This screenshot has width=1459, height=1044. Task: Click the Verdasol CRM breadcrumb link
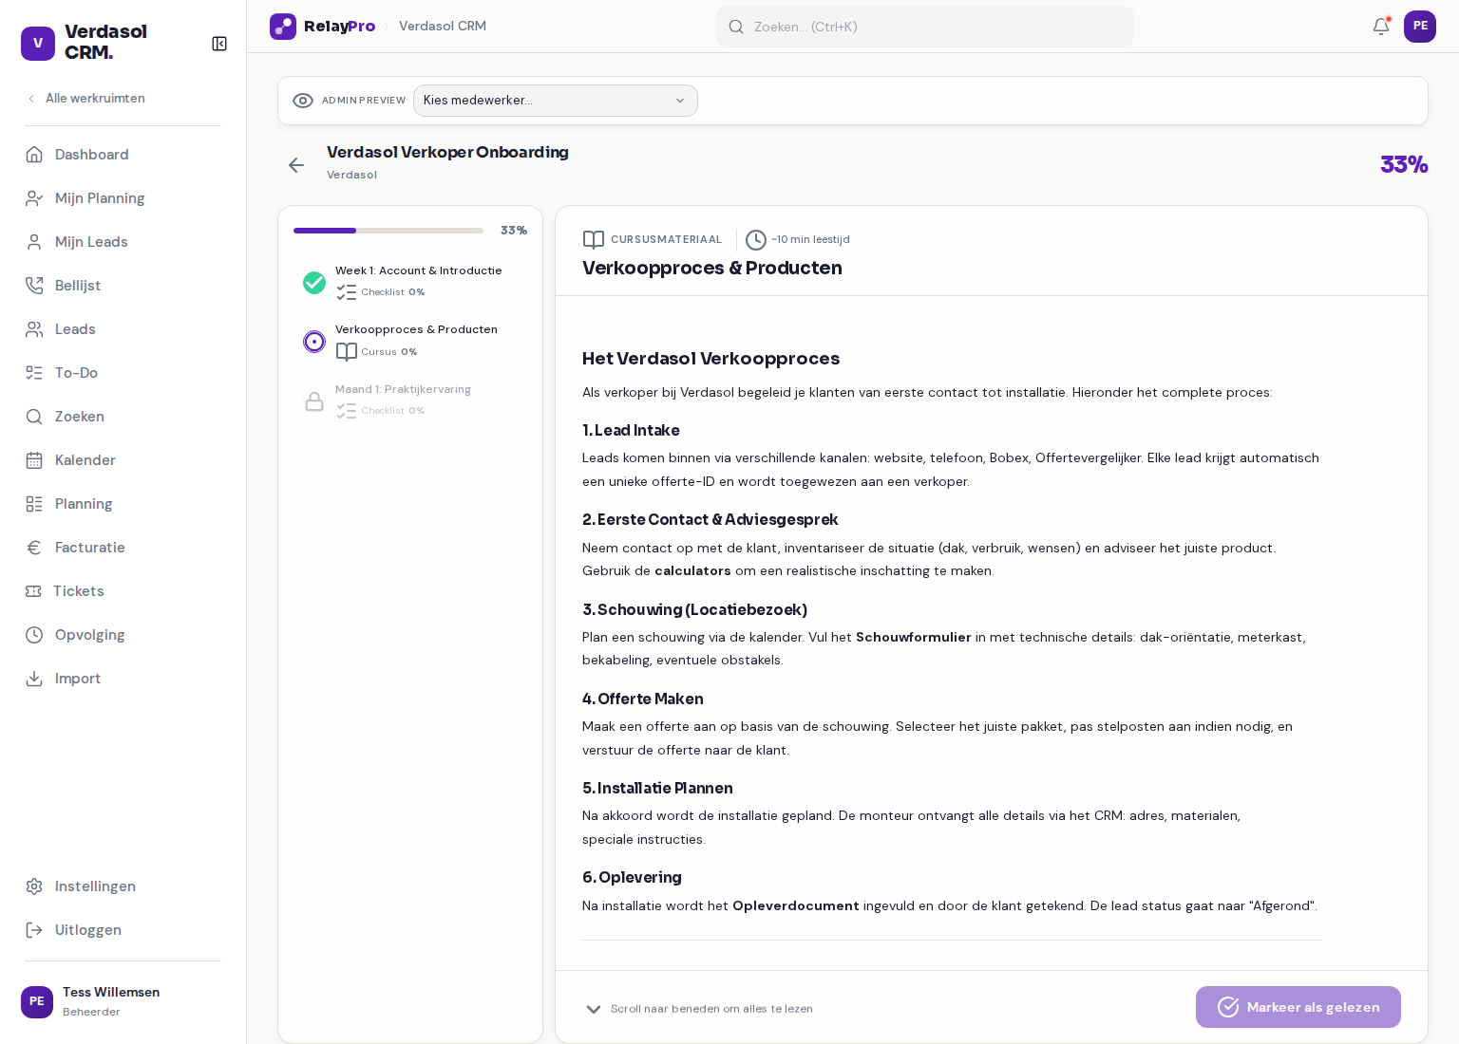443,27
